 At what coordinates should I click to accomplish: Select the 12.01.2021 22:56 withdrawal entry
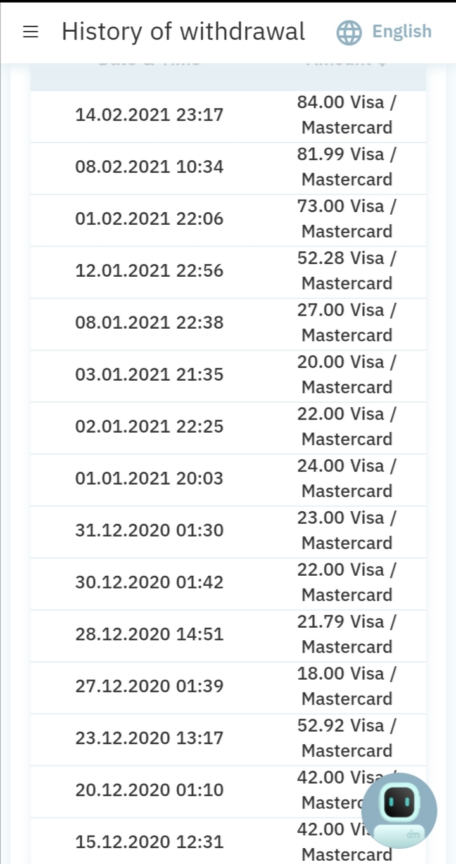(149, 271)
